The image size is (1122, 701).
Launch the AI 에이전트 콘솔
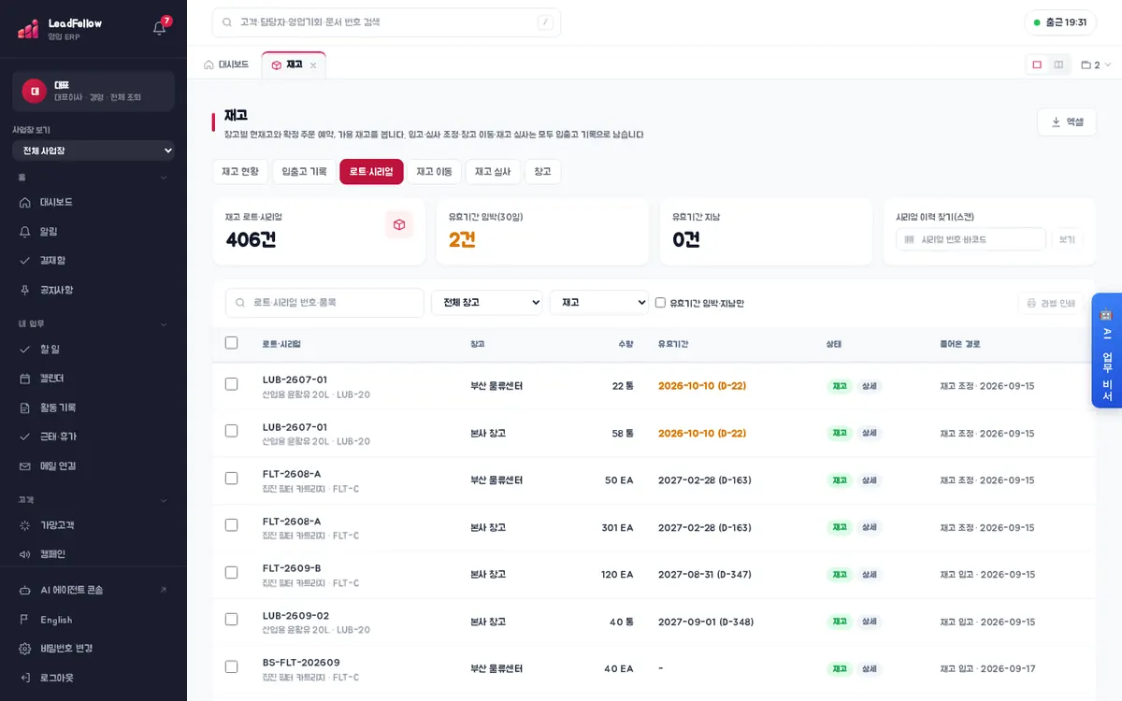(93, 590)
